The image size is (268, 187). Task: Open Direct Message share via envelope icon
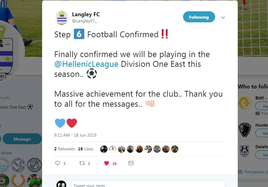pos(131,163)
